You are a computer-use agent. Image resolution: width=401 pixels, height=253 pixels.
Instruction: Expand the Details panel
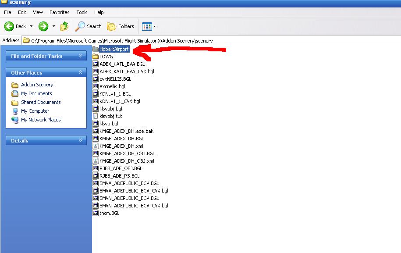tap(80, 141)
